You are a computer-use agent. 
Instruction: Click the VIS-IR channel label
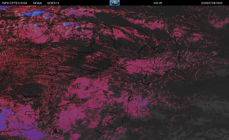pyautogui.click(x=158, y=3)
